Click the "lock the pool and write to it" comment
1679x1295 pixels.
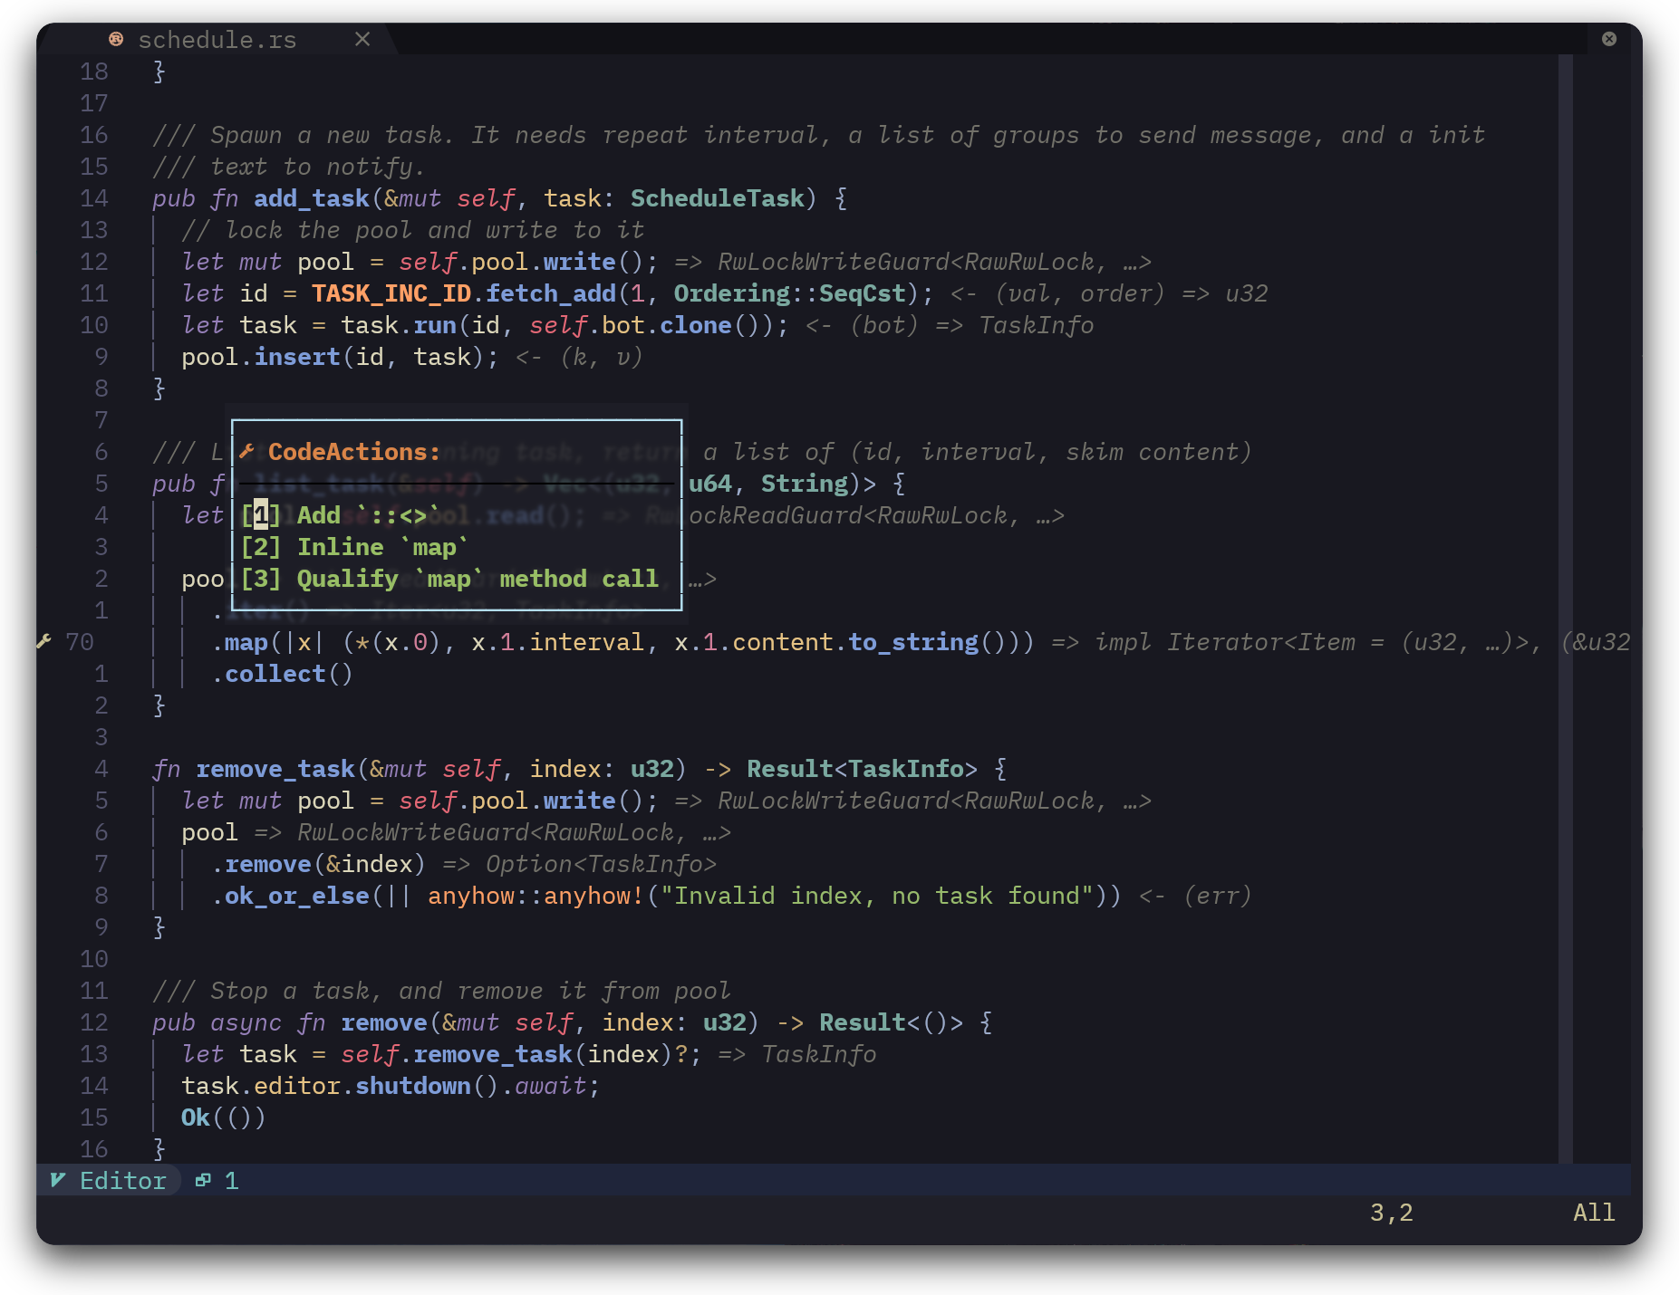(413, 230)
